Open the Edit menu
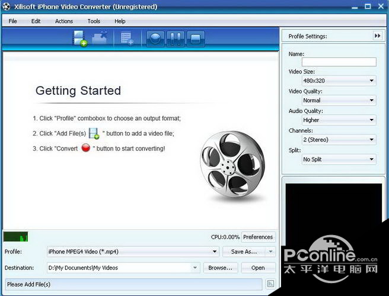Viewport: 389px width, 296px height. pyautogui.click(x=36, y=21)
